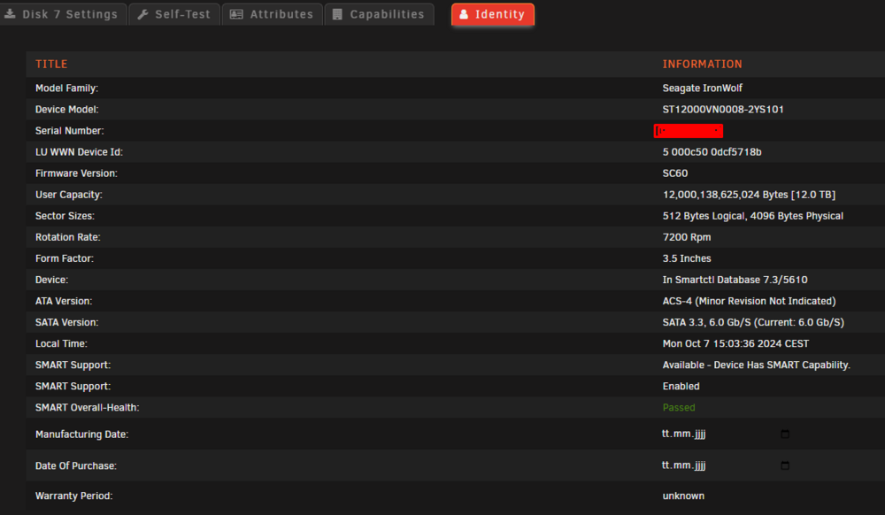The width and height of the screenshot is (885, 515).
Task: Select warranty period 'unknown' value
Action: click(x=683, y=496)
